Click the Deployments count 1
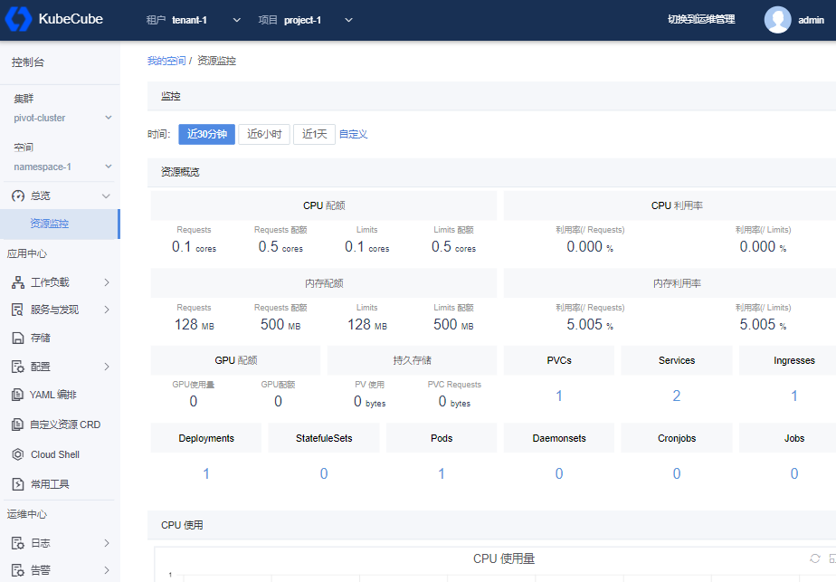836x582 pixels. (206, 473)
